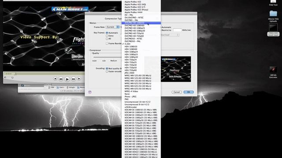Screen dimensions: 282x158
Task: Open the help button in compression dialog
Action: point(90,92)
